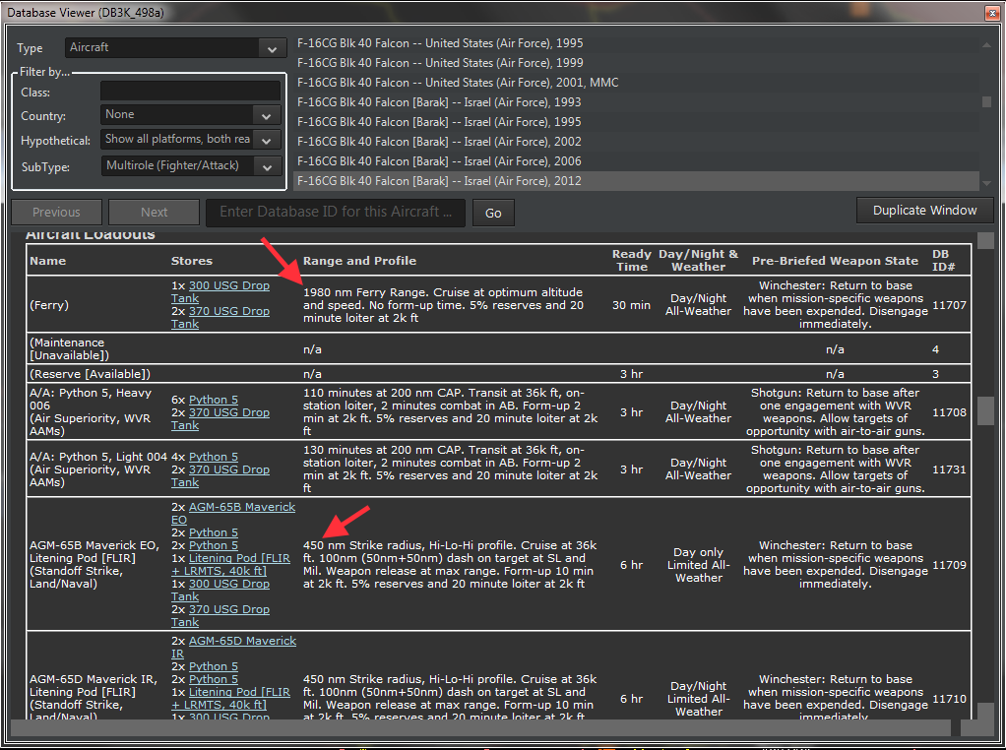The width and height of the screenshot is (1006, 750).
Task: Click the 30 min ready time value
Action: pyautogui.click(x=631, y=305)
